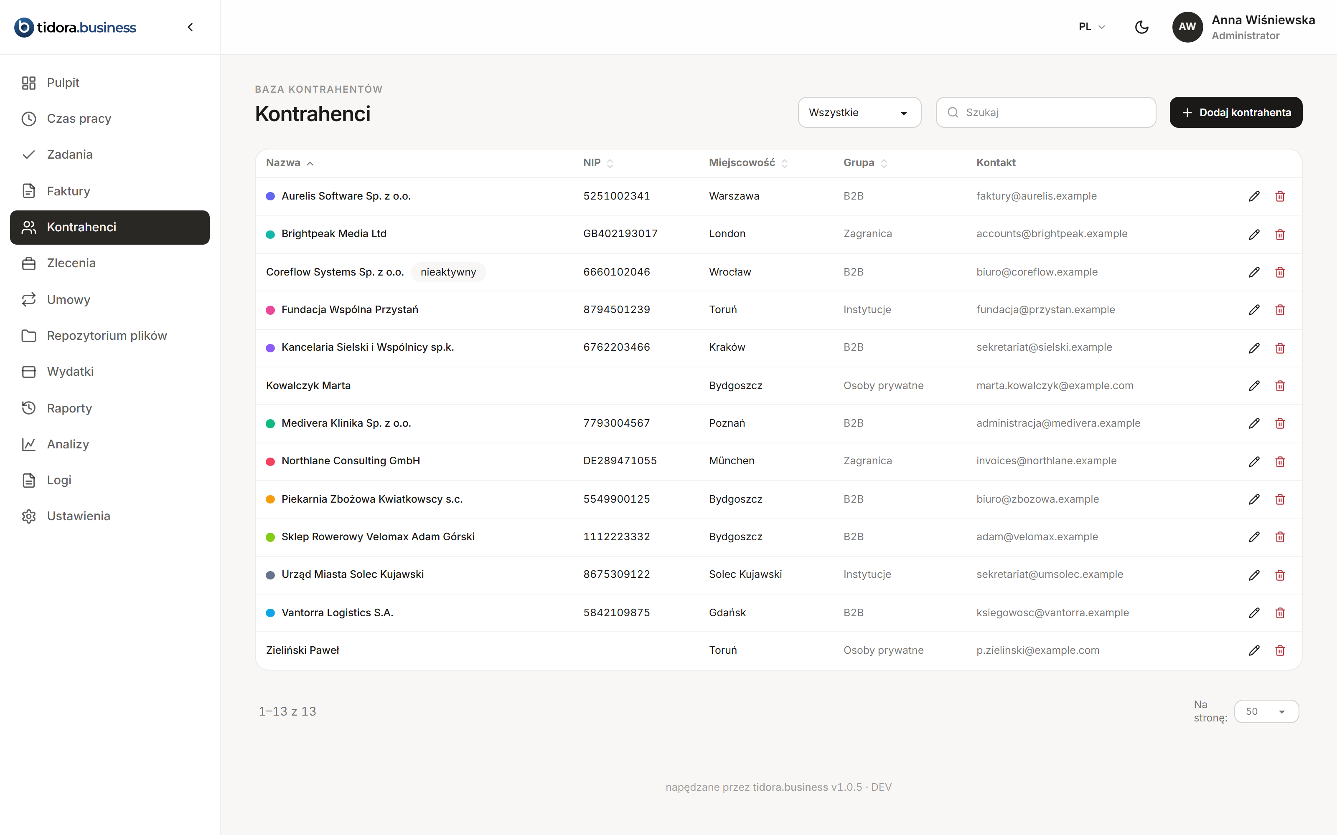Click pencil icon for Kowalczyk Marta

coord(1254,386)
